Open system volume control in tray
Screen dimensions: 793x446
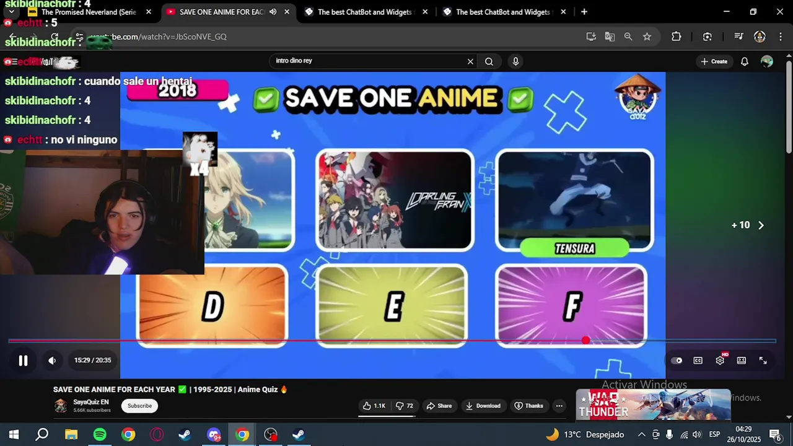(696, 435)
